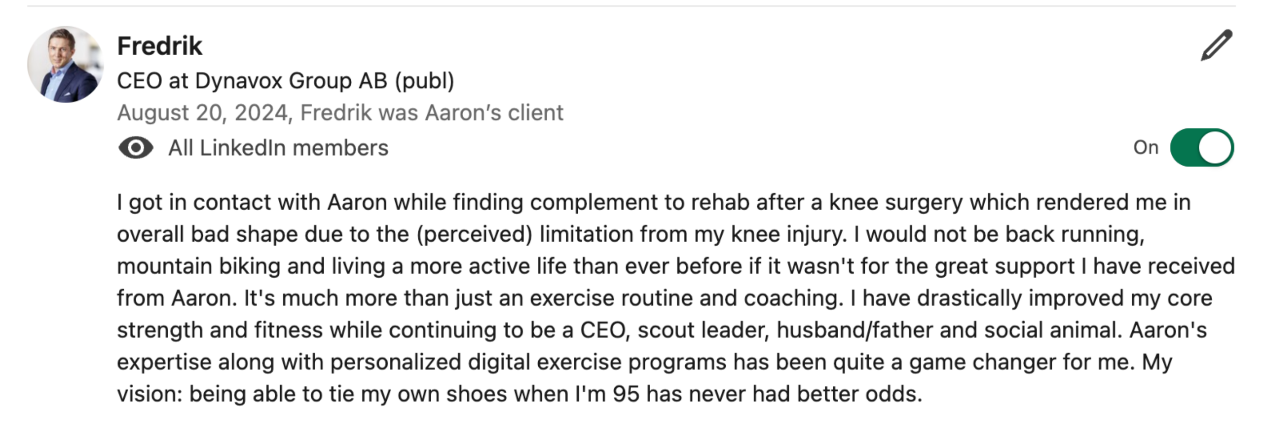Viewport: 1263px width, 443px height.
Task: Click the On label beside the switch
Action: [x=1146, y=148]
